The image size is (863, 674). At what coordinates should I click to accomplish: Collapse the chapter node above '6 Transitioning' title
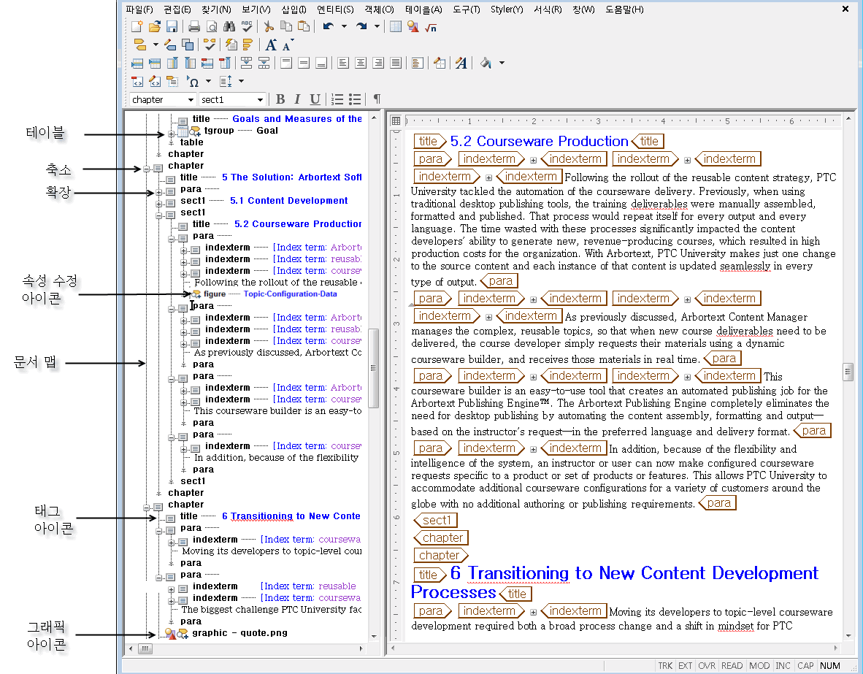(x=146, y=508)
